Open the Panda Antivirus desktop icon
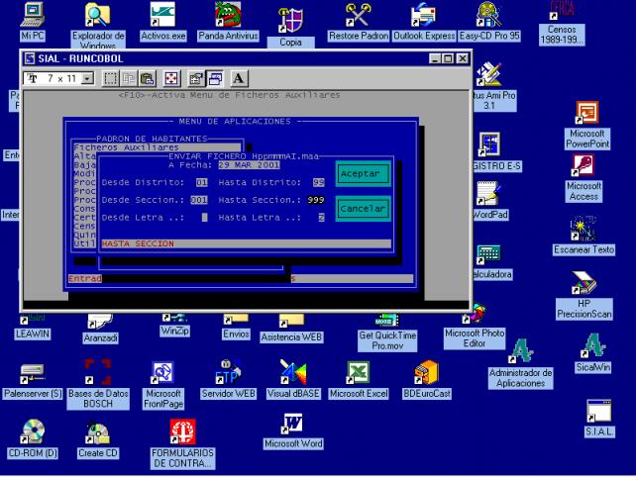 pos(228,23)
